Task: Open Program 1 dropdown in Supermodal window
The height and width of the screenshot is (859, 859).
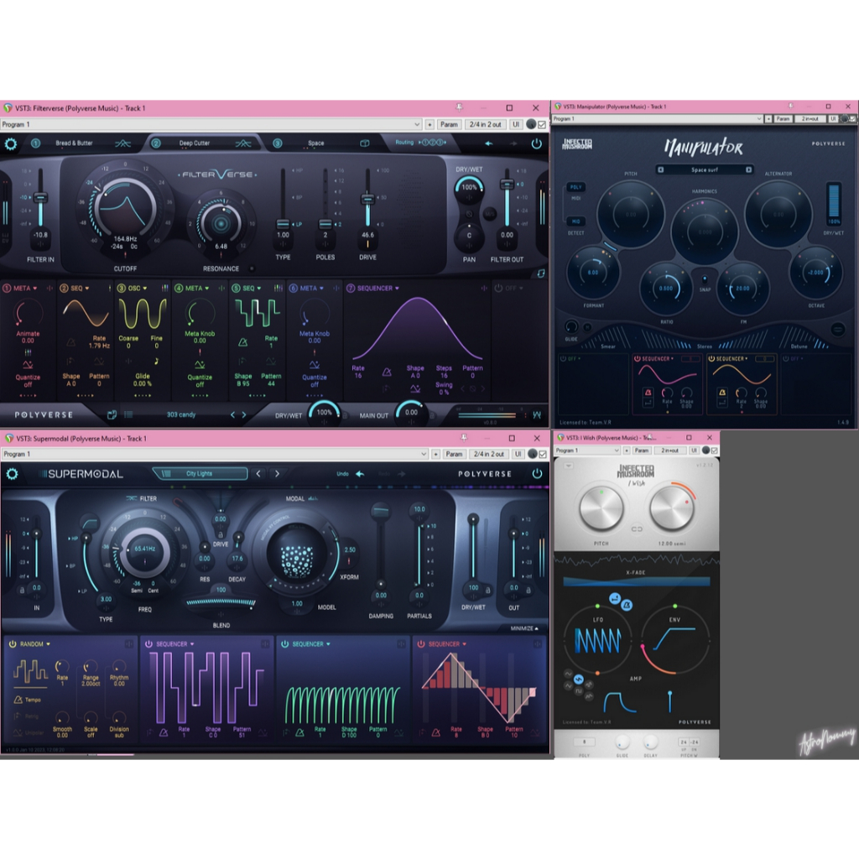Action: [x=215, y=454]
